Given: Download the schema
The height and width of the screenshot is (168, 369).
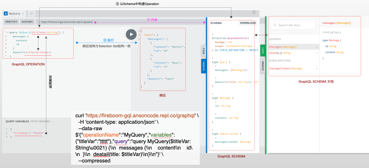Looking at the screenshot, I should [248, 23].
